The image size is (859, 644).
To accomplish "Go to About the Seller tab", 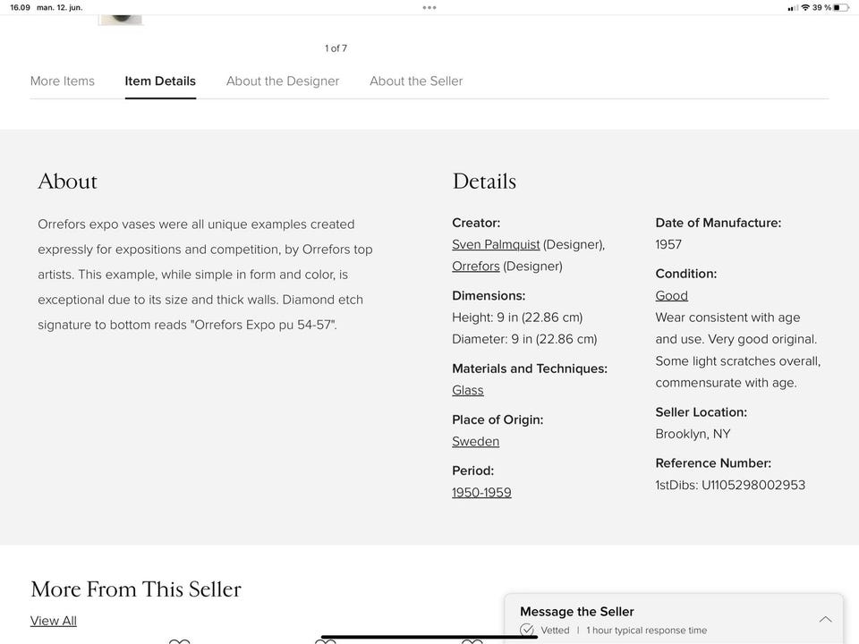I will point(416,80).
